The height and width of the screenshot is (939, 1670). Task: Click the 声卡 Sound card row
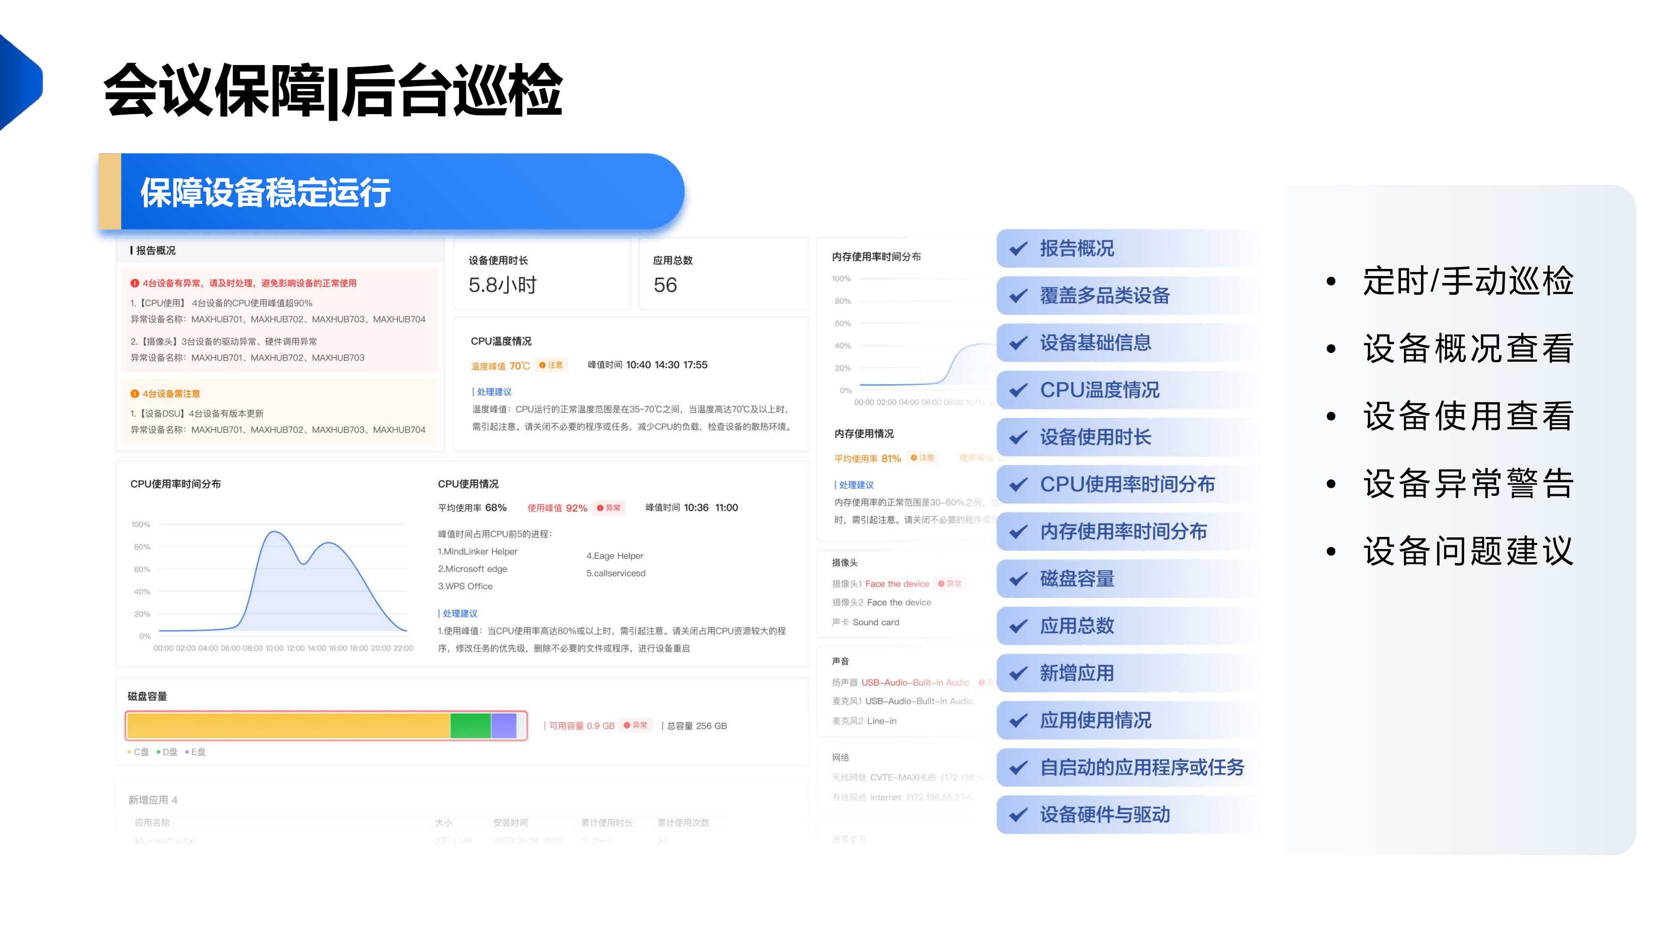865,622
